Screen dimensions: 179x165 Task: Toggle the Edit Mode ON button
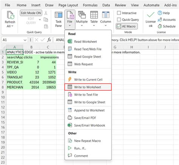(31, 13)
